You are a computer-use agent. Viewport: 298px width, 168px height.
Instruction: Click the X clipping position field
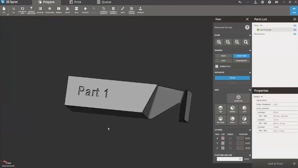[240, 138]
